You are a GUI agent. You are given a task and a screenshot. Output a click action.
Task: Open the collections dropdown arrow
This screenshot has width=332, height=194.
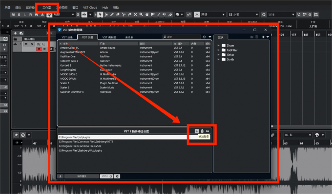point(268,37)
